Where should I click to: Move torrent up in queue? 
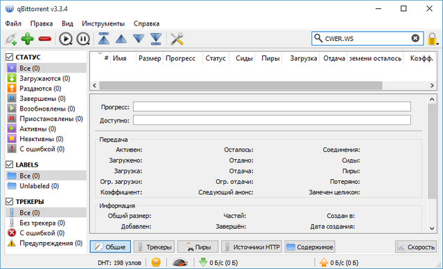point(121,39)
